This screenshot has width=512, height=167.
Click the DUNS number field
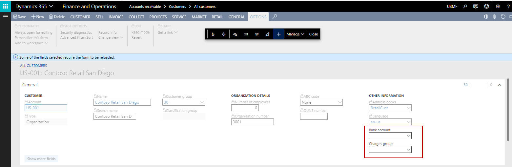[314, 116]
